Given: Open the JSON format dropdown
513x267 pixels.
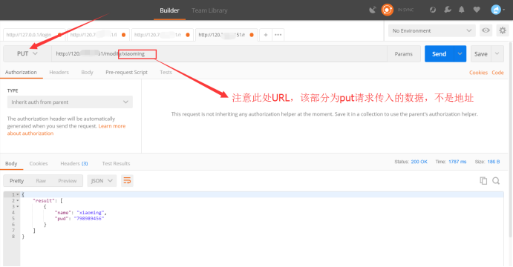Looking at the screenshot, I should coord(102,181).
